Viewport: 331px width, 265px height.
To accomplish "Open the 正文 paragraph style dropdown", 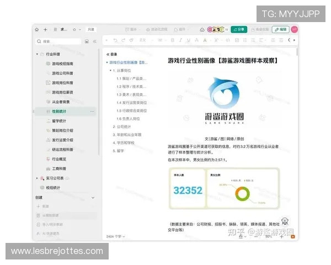I will coord(146,40).
